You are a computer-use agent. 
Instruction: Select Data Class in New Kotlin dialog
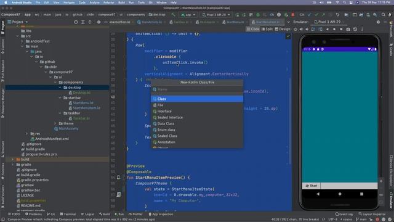[x=197, y=123]
